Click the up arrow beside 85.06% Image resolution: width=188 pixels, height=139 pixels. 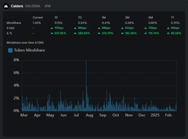168,33
